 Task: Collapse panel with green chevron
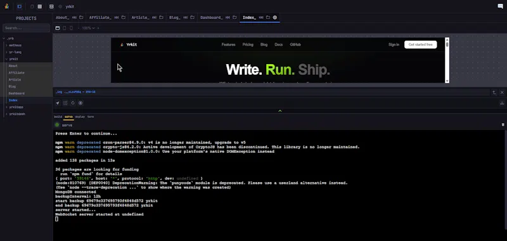click(280, 110)
